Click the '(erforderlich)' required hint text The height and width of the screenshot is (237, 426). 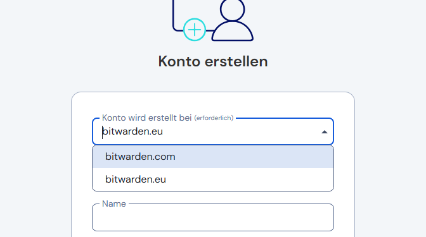pos(214,118)
